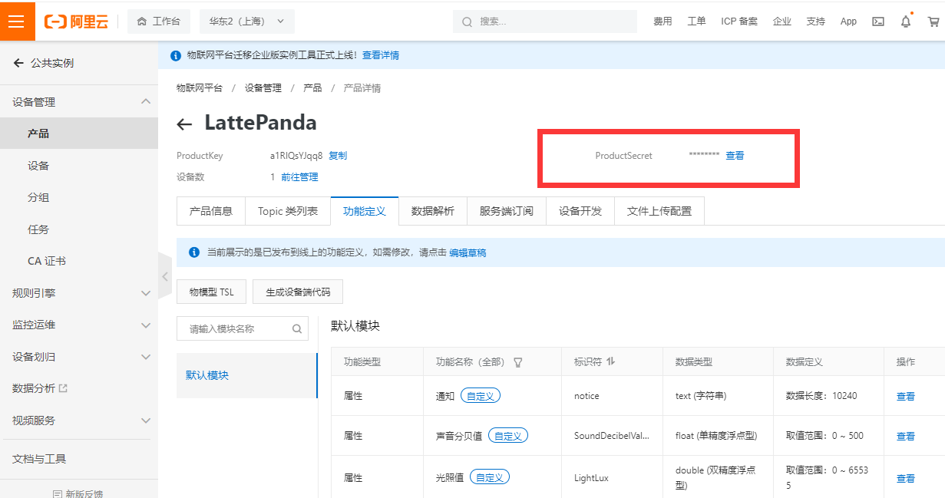Switch to the 设备开发 tab
Screen dimensions: 945x498
[x=580, y=211]
